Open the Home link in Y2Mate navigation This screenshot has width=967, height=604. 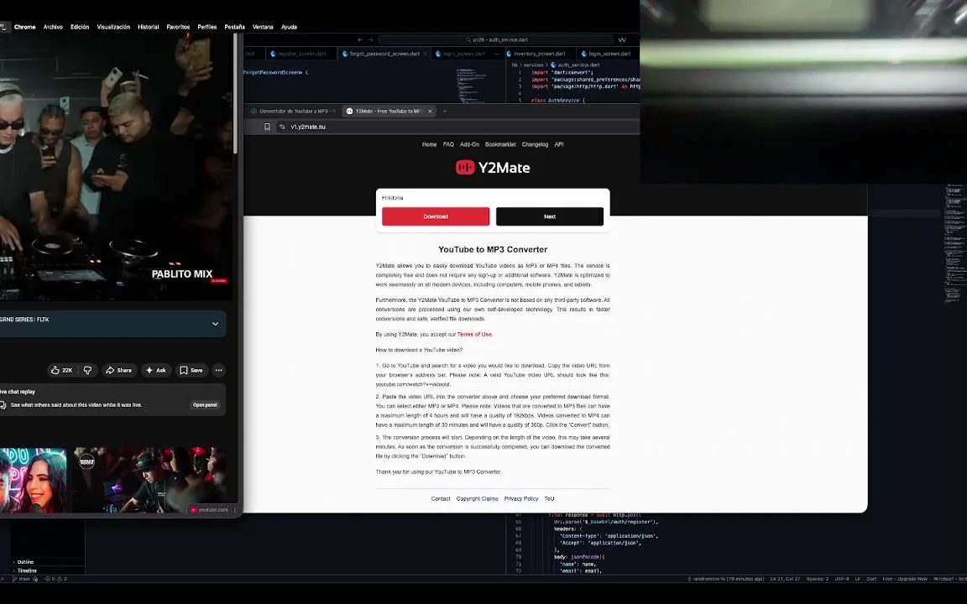point(429,144)
